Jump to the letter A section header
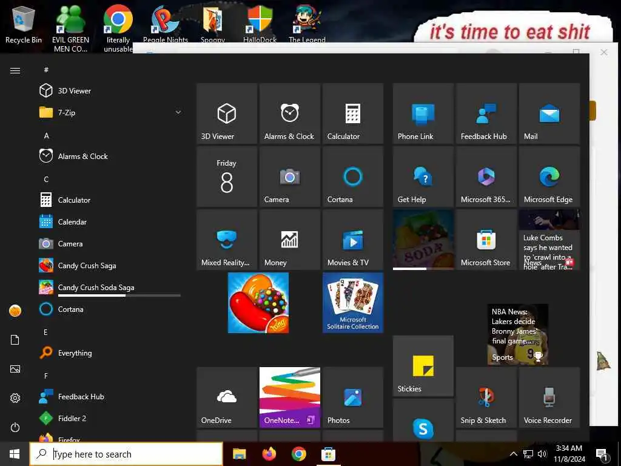Screen dimensions: 621x466 [46, 135]
